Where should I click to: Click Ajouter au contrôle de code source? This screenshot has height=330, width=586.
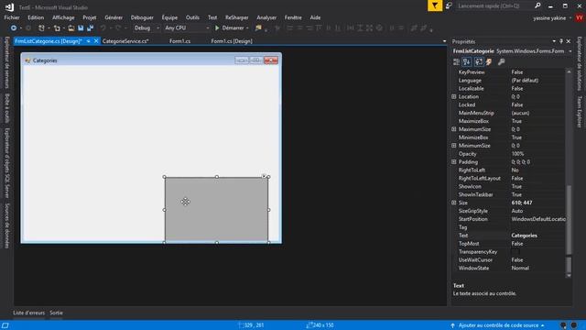497,325
